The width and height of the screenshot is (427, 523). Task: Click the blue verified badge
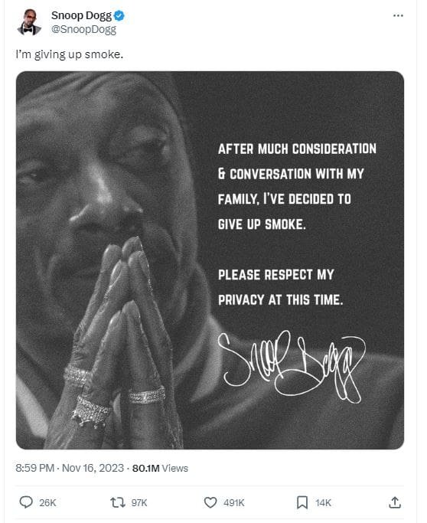[x=119, y=15]
